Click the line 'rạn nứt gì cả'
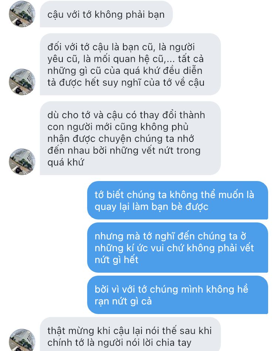The image size is (277, 351). pyautogui.click(x=123, y=301)
